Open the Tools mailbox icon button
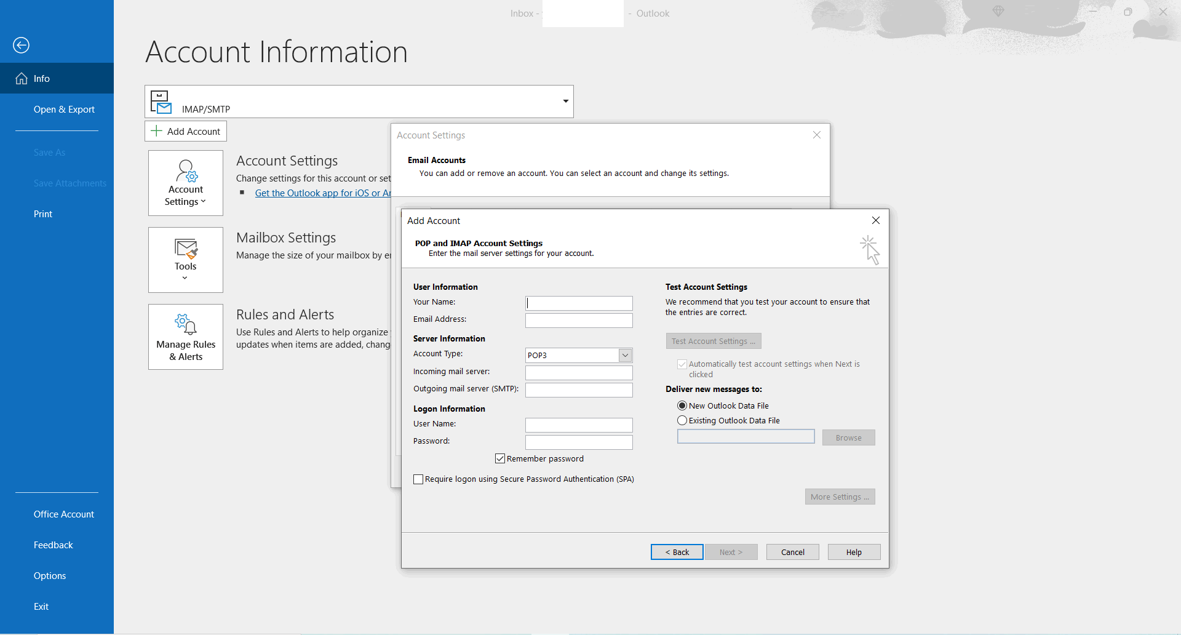 [186, 260]
